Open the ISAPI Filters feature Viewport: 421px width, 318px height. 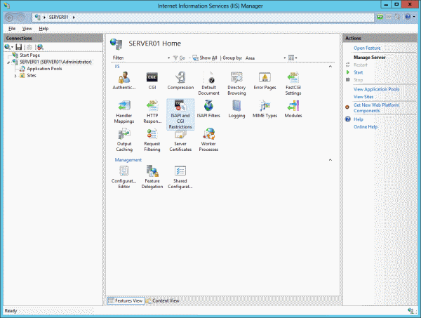pyautogui.click(x=208, y=109)
